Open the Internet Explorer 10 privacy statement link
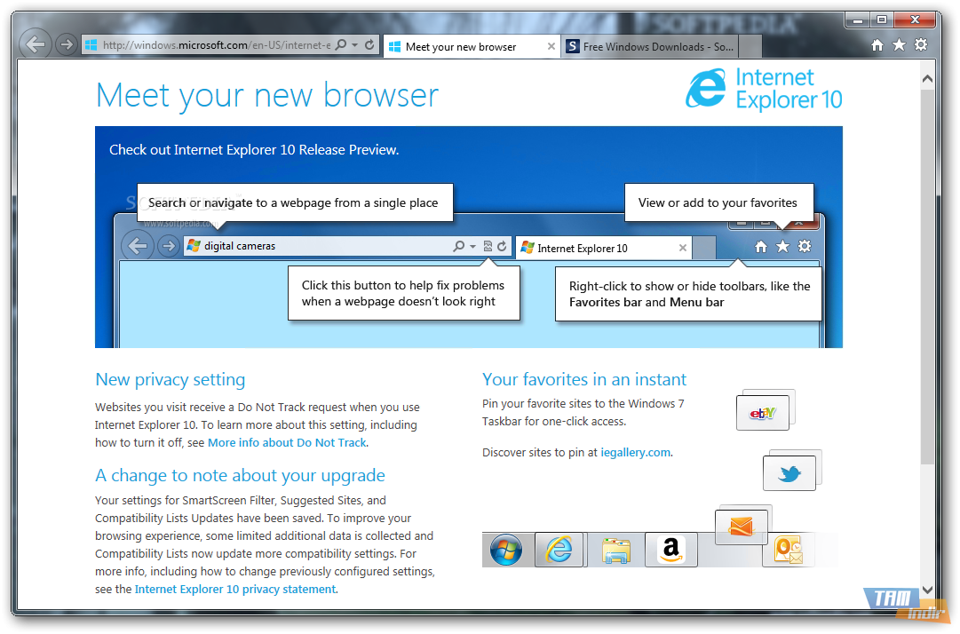This screenshot has height=634, width=960. click(x=235, y=590)
